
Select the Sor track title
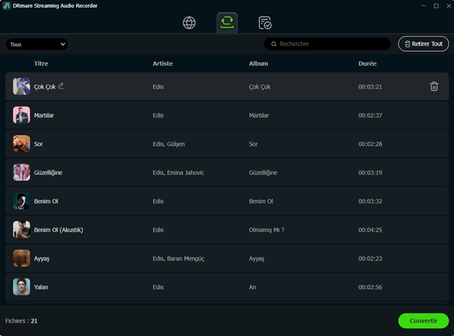[38, 144]
